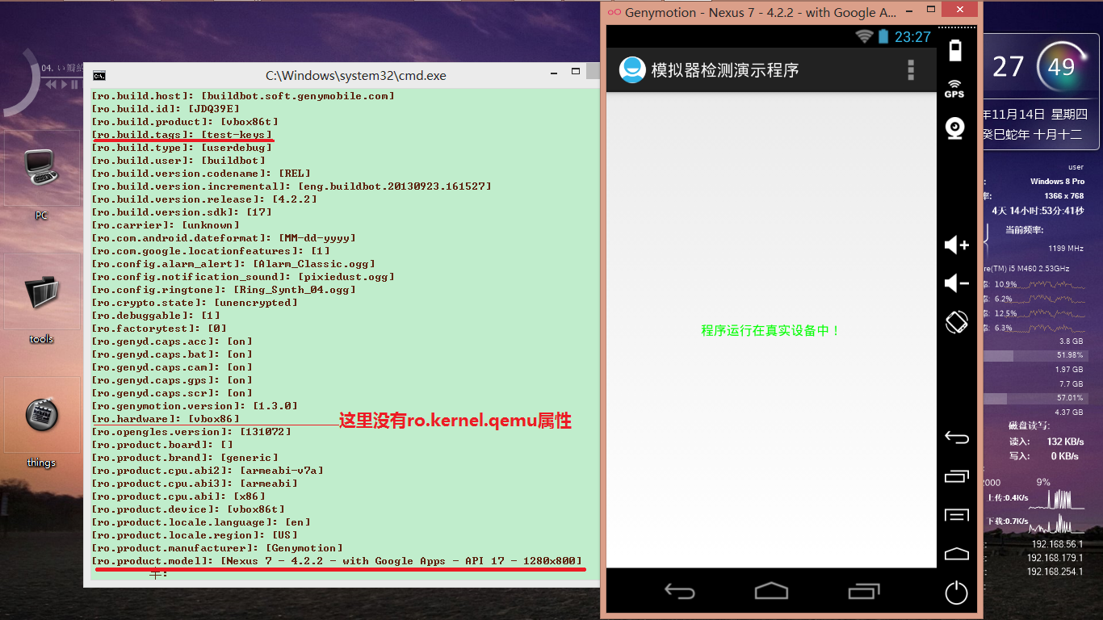
Task: Click the 1366 x 768 resolution value
Action: [x=1063, y=196]
